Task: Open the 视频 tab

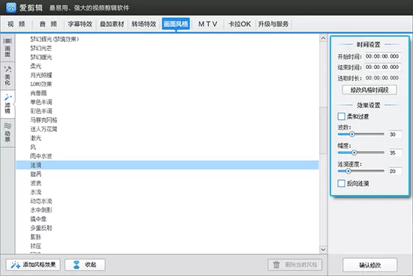Action: point(17,24)
